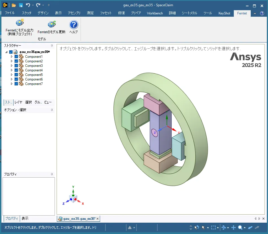
Task: Switch to the ビュー panel tab
Action: (48, 102)
